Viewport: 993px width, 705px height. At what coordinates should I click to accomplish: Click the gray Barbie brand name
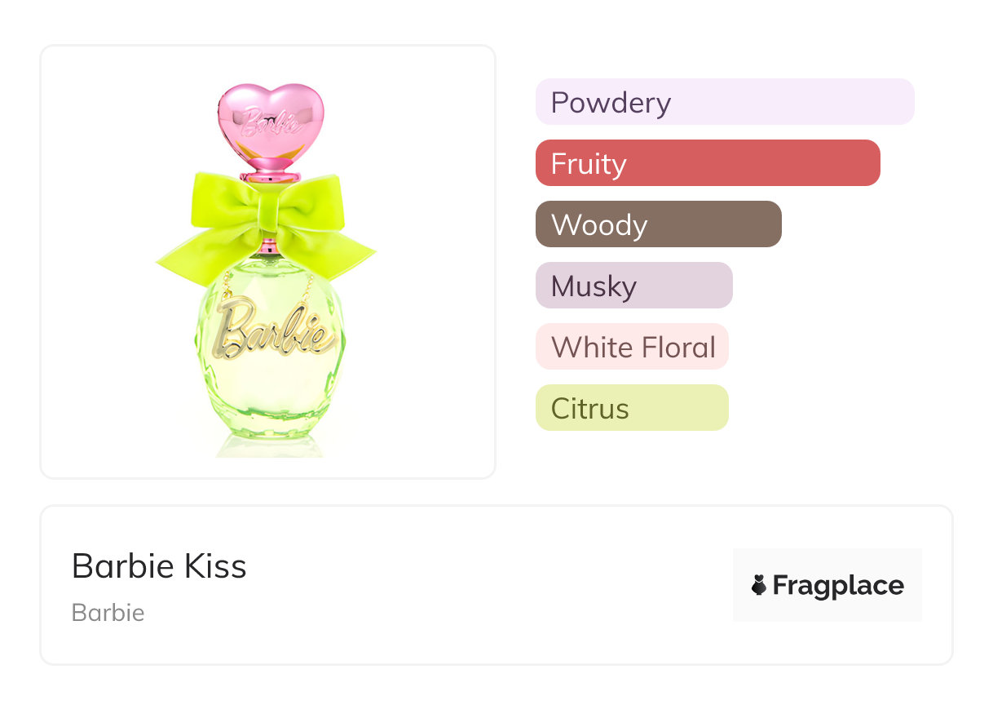pyautogui.click(x=108, y=613)
